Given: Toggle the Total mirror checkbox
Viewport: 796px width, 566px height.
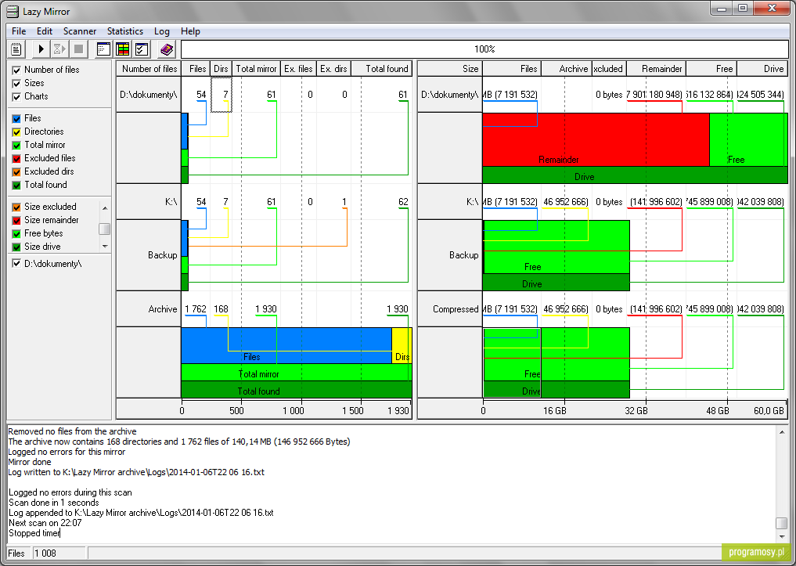Looking at the screenshot, I should click(16, 145).
